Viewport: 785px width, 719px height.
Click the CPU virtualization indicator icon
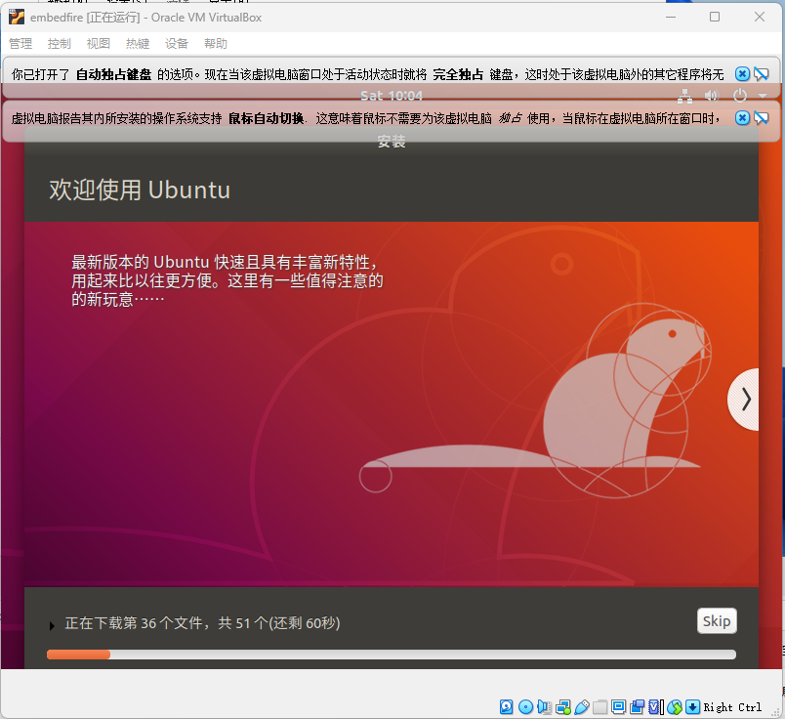coord(656,707)
